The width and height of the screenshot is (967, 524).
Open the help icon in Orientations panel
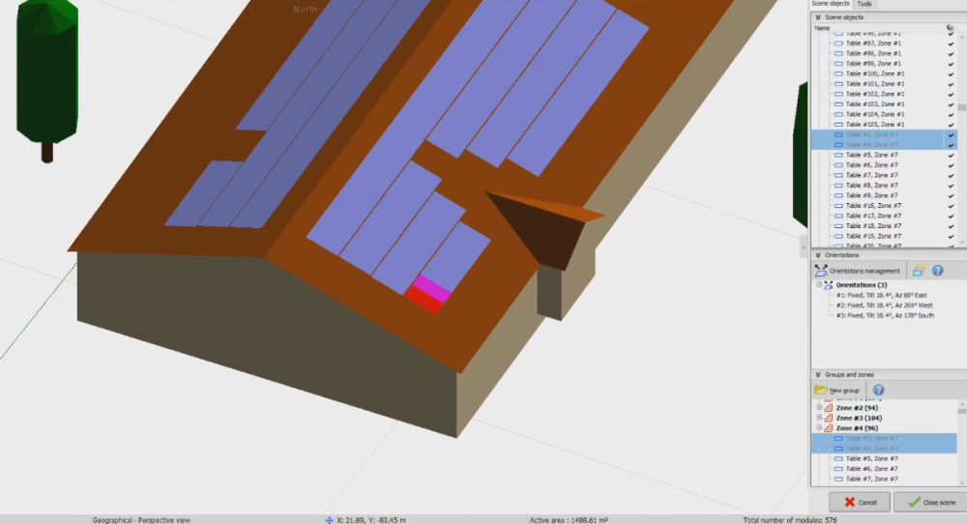click(937, 271)
